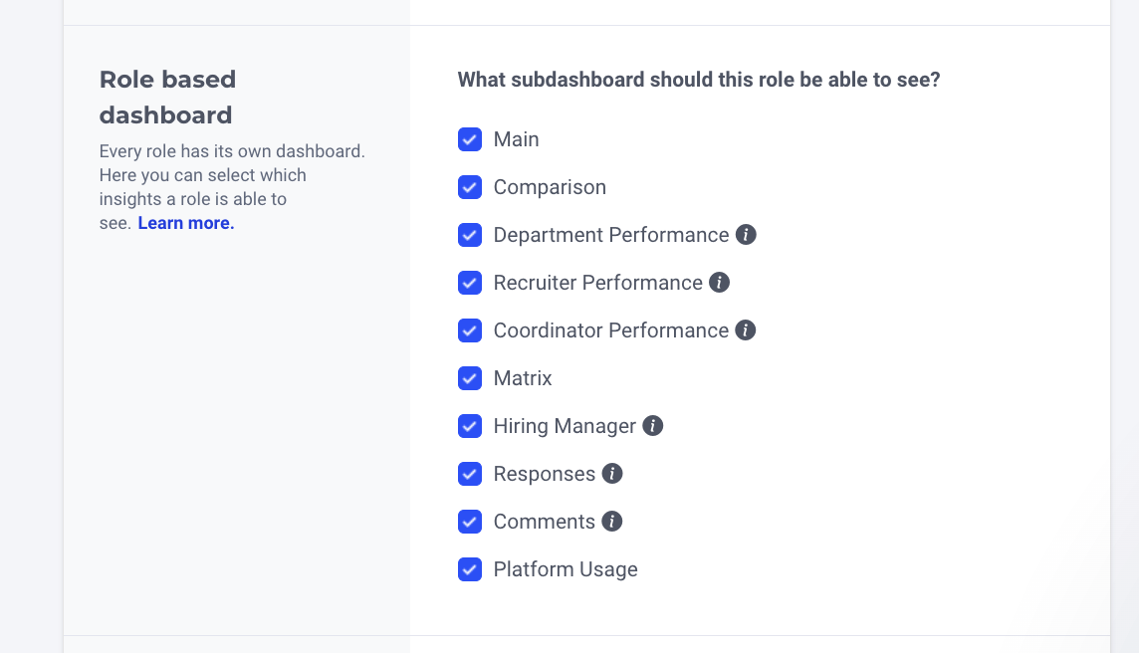
Task: Disable the Recruiter Performance checkbox
Action: point(470,283)
